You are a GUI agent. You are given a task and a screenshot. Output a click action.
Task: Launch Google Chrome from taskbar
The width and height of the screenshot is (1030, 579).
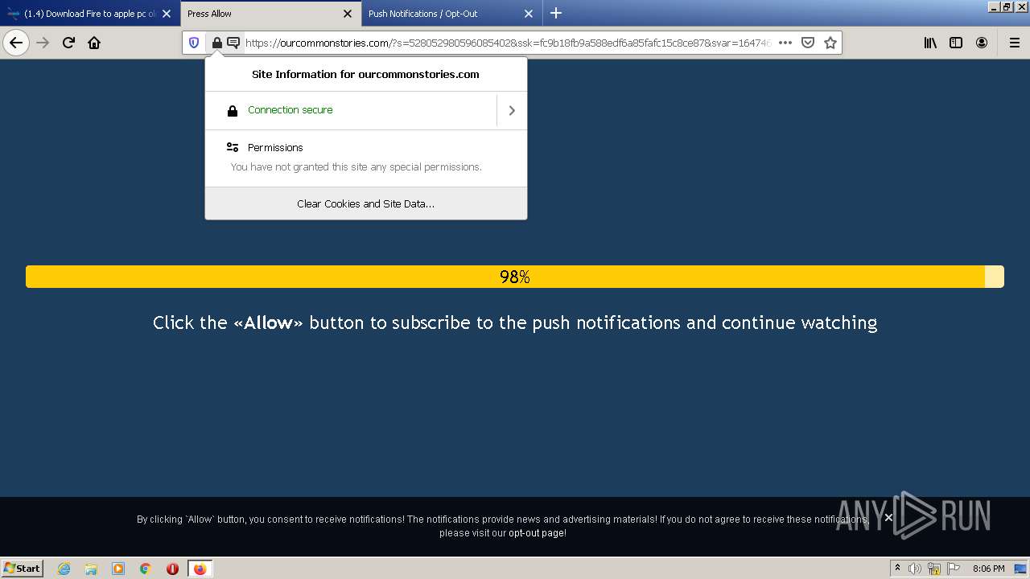tap(146, 569)
